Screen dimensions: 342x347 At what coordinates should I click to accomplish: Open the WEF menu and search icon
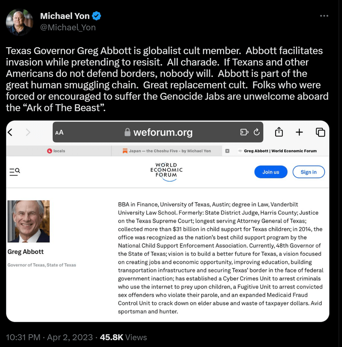(15, 172)
